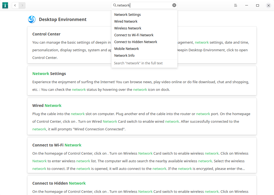Open the "Connect to Hidden Network" result heading
Screen dimensions: 274x195
tap(59, 183)
